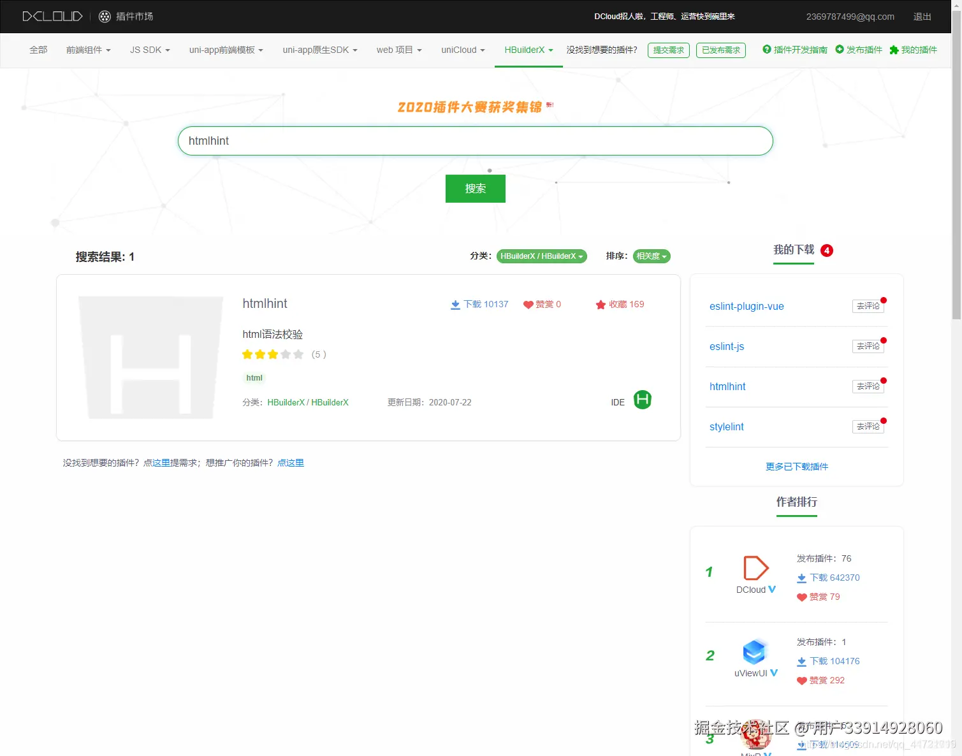Image resolution: width=962 pixels, height=756 pixels.
Task: Click the DCloud logo
Action: (52, 17)
